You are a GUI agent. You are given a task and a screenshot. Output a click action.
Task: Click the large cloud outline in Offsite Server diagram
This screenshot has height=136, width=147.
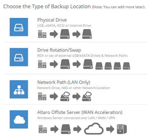(94, 129)
